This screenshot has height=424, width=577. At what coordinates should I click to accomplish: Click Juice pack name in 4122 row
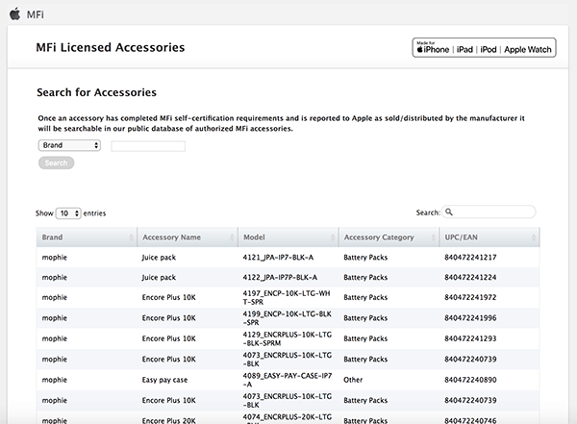(x=159, y=277)
